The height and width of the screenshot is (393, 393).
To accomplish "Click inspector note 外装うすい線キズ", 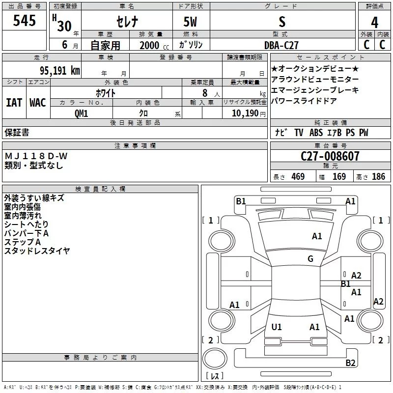I will tap(34, 198).
